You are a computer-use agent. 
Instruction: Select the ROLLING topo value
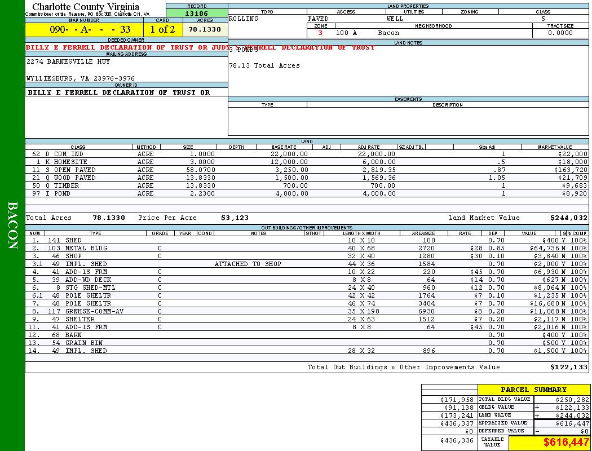coord(244,19)
